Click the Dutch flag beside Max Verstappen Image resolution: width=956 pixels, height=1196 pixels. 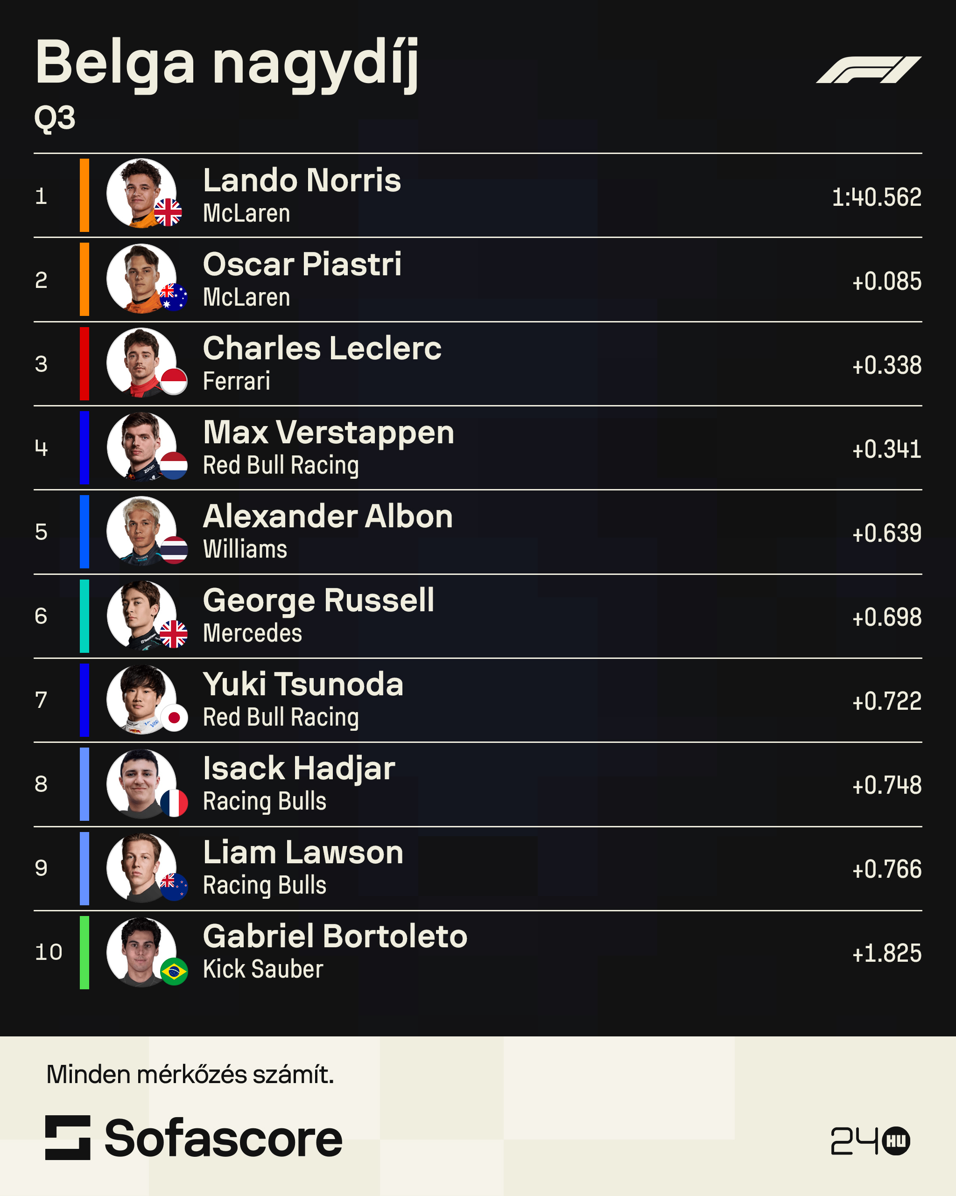click(x=174, y=465)
